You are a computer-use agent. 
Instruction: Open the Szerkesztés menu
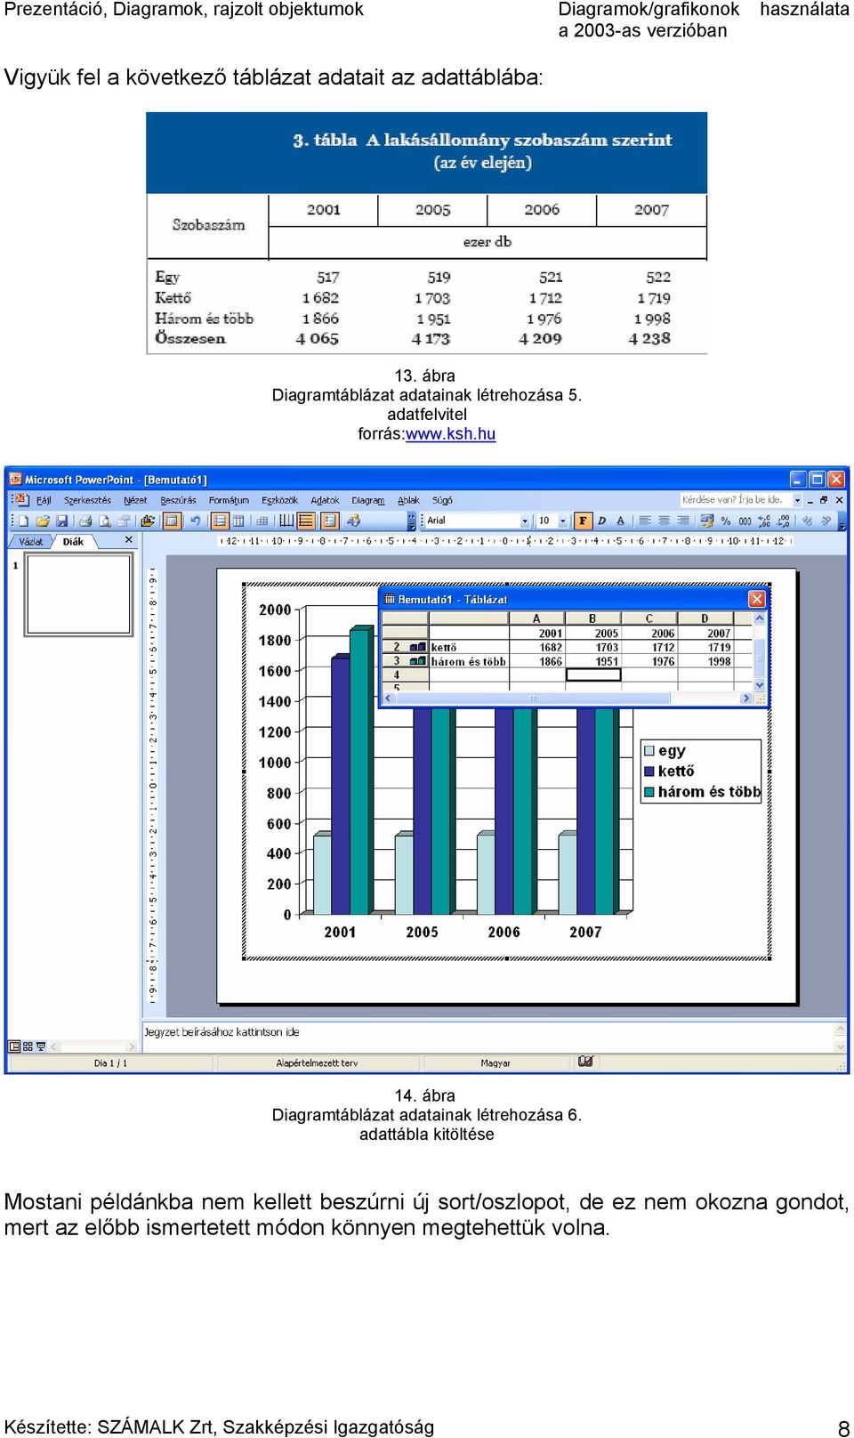click(87, 500)
